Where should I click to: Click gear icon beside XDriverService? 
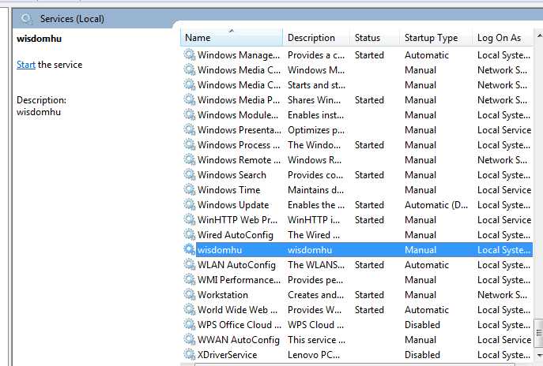[190, 355]
